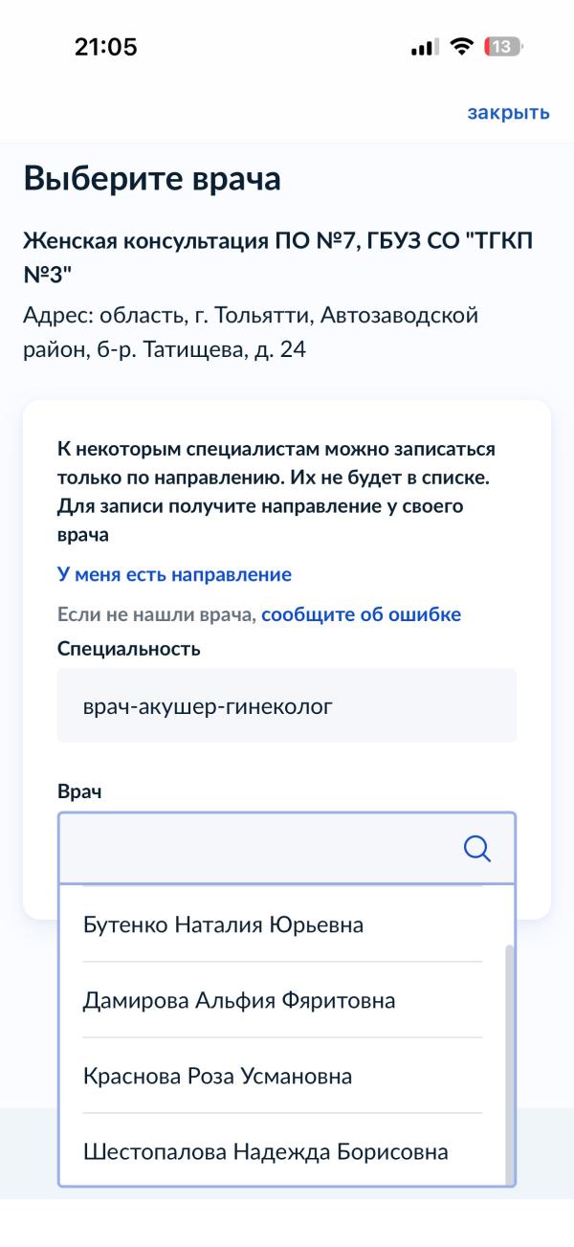The image size is (574, 1247).
Task: Open the У меня есть направление link
Action: pyautogui.click(x=174, y=575)
